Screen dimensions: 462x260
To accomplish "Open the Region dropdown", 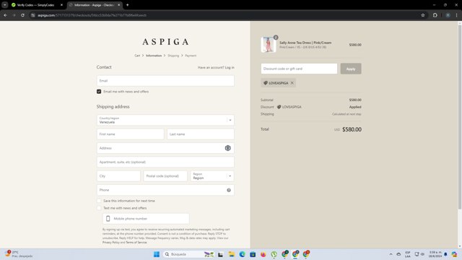I will [x=212, y=176].
